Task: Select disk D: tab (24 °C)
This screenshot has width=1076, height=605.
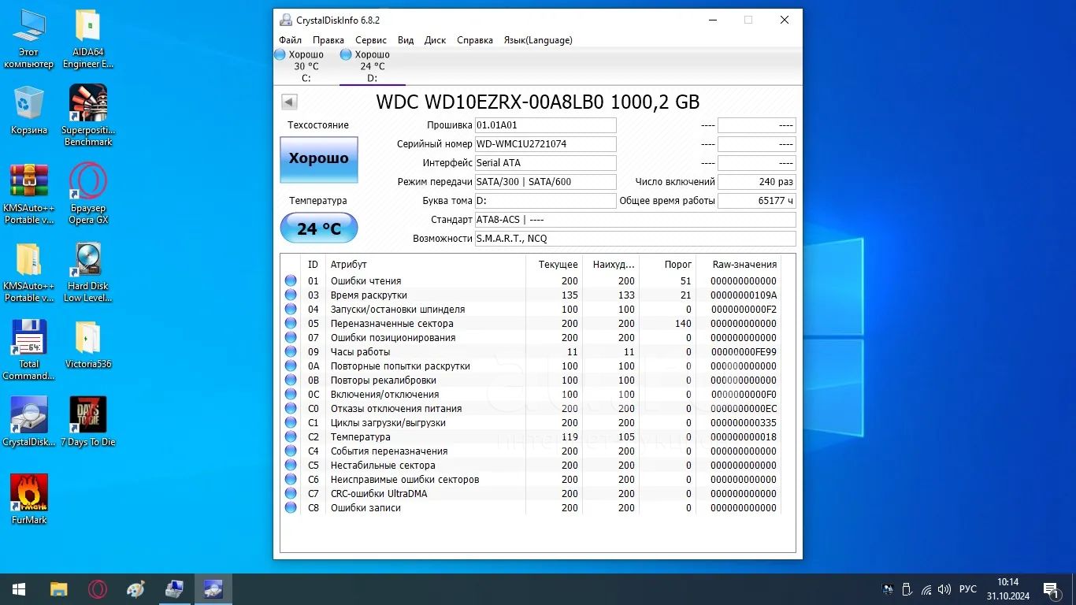Action: (372, 66)
